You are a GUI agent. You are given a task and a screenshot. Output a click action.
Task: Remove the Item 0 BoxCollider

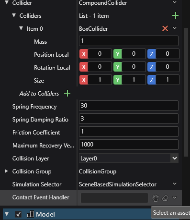pos(165,28)
